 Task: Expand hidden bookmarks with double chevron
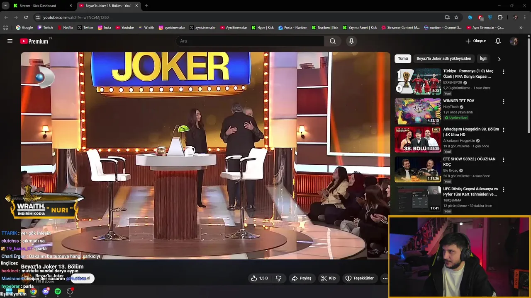521,28
